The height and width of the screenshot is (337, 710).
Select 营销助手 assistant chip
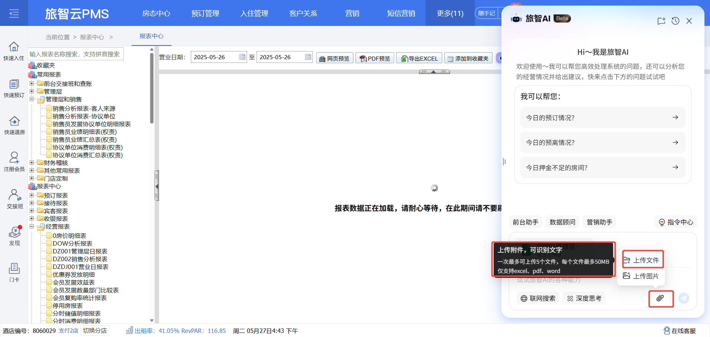(599, 222)
